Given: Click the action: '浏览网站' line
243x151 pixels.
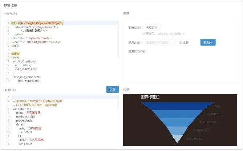Looking at the screenshot, I should (x=31, y=128).
